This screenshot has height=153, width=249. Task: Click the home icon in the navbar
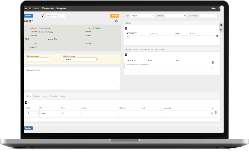(x=26, y=9)
